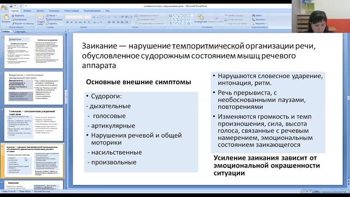350x197 pixels.
Task: Switch to Показ слайдов ribbon tab
Action: 72,11
